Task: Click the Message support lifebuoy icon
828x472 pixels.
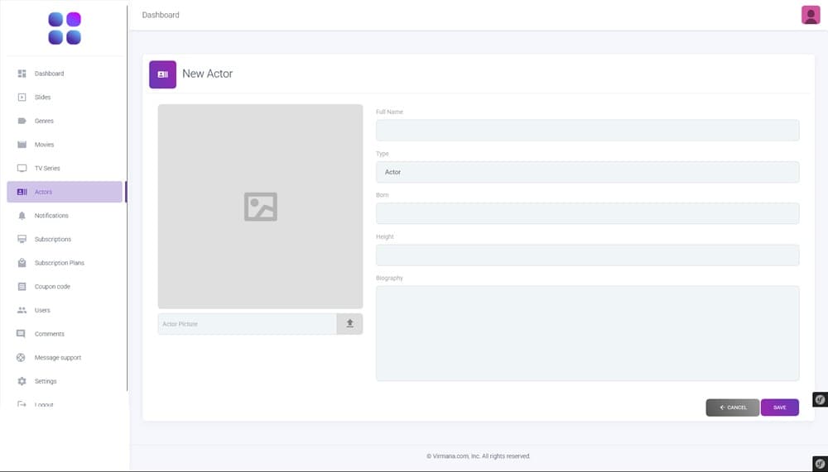Action: point(22,358)
